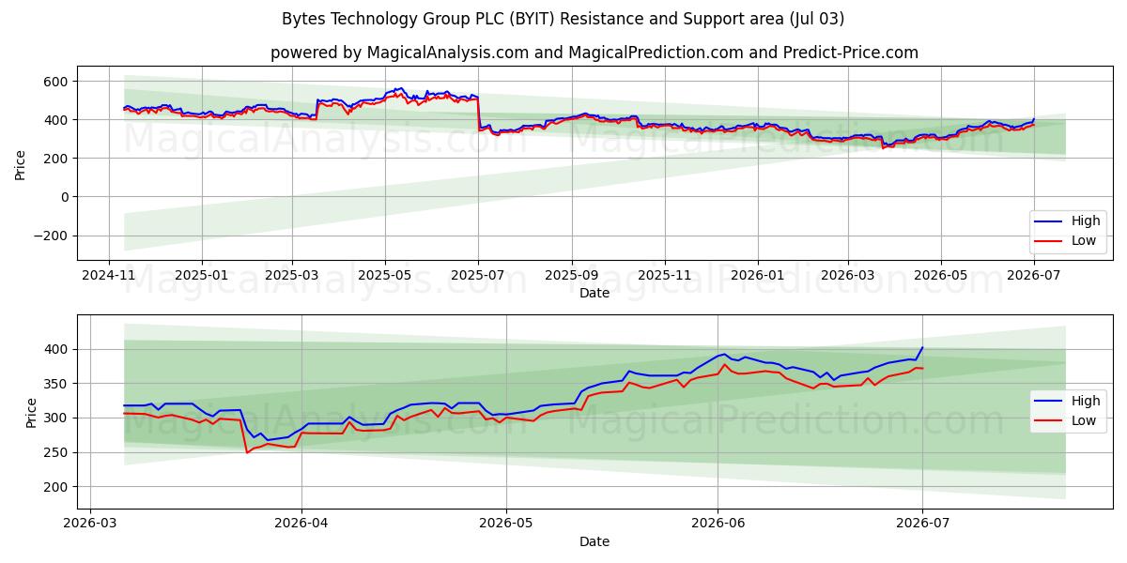
Task: Click the '2026-05' x-axis label, lower chart
Action: click(505, 524)
